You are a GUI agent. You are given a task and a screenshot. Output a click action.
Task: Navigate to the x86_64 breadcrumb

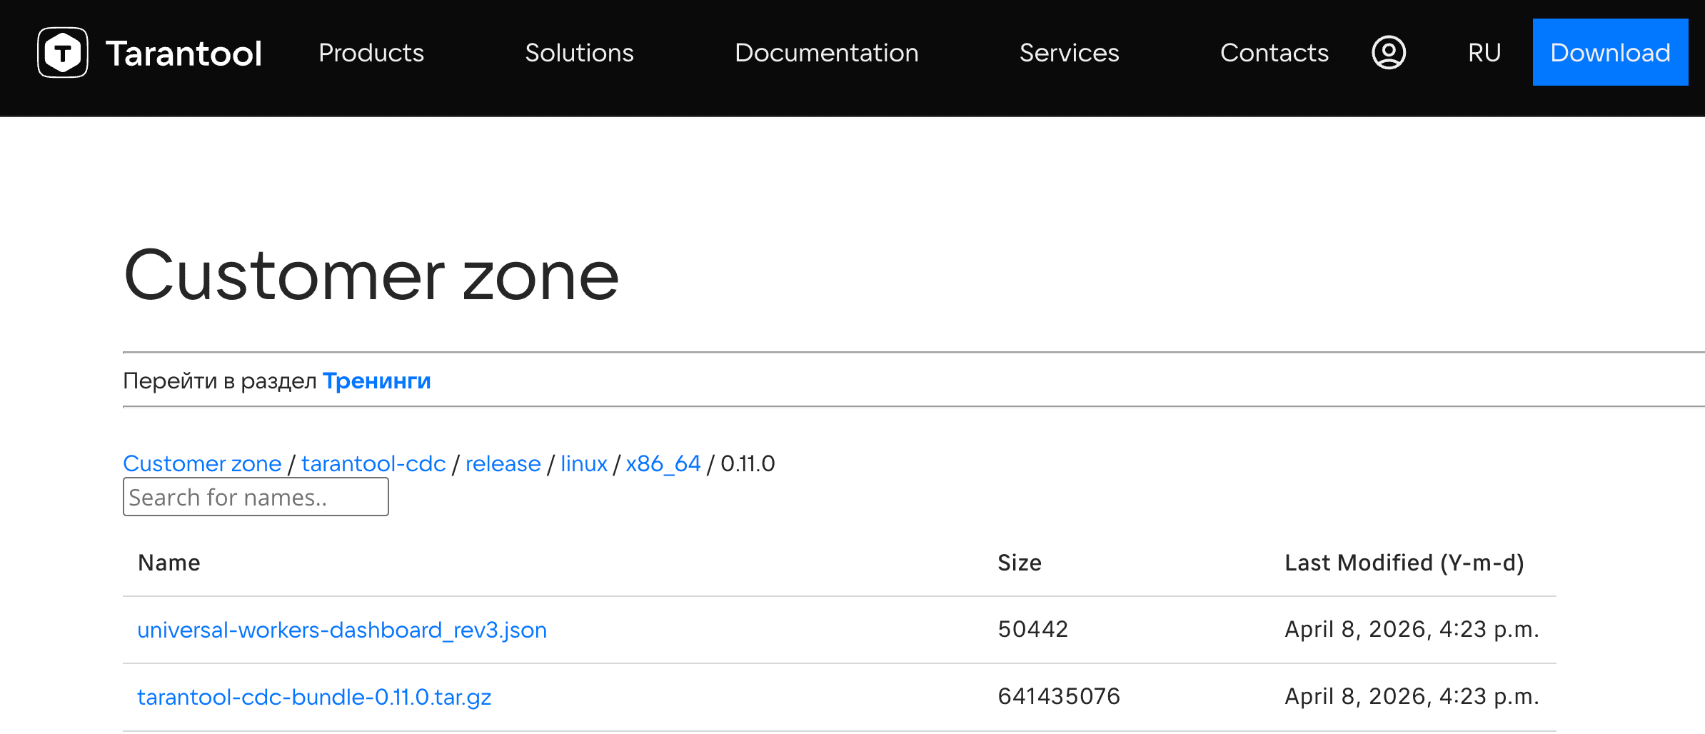[663, 463]
